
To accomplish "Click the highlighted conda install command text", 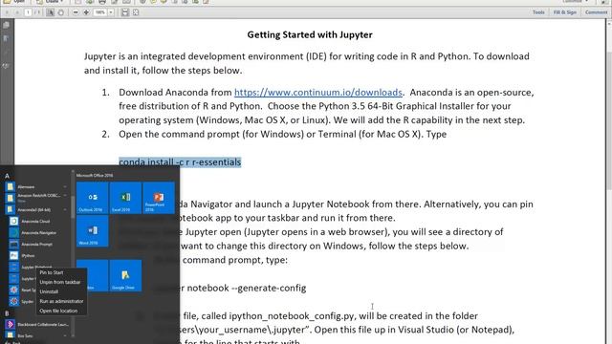I will pyautogui.click(x=180, y=161).
